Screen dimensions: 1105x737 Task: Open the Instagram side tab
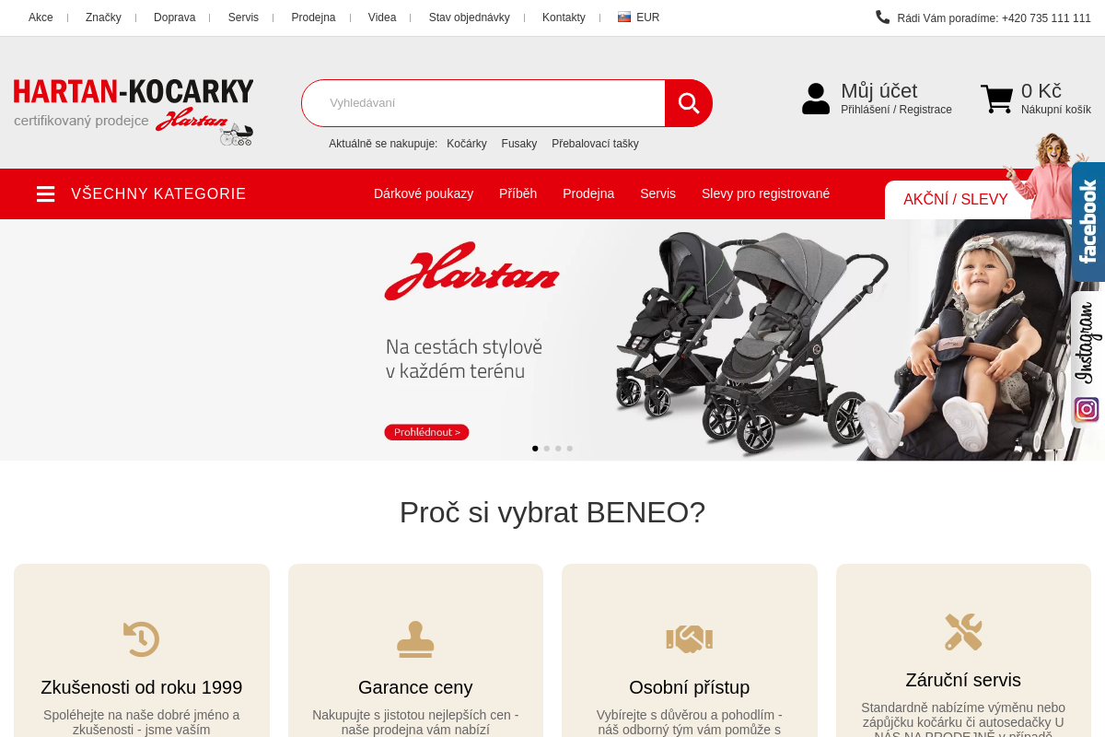(1088, 359)
